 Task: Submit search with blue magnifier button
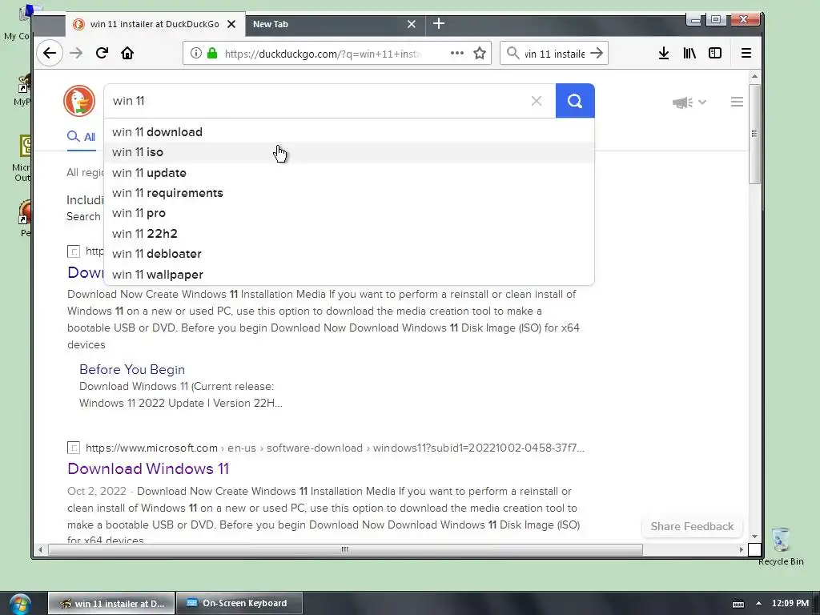coord(575,101)
